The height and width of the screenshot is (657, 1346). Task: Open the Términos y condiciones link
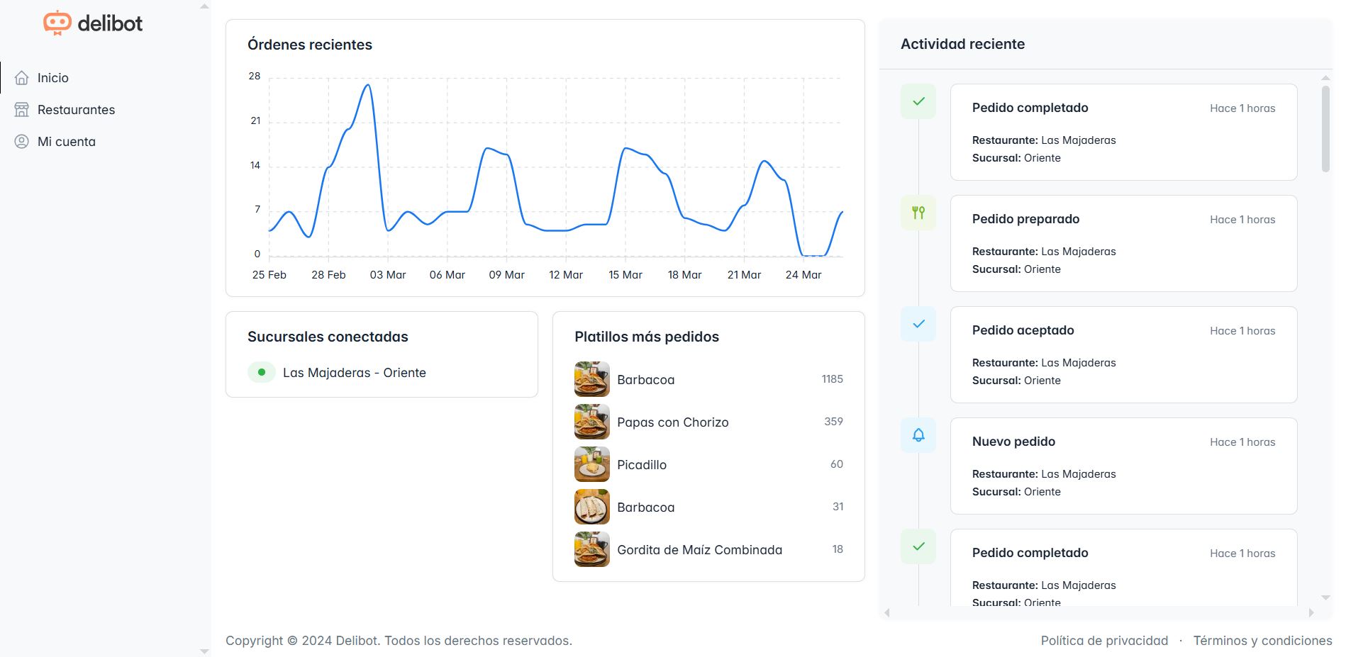pyautogui.click(x=1262, y=641)
